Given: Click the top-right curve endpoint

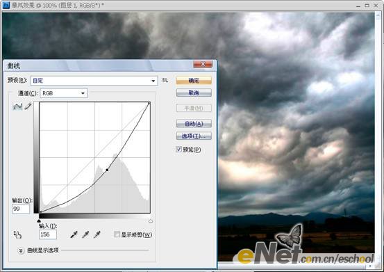Looking at the screenshot, I should 149,103.
